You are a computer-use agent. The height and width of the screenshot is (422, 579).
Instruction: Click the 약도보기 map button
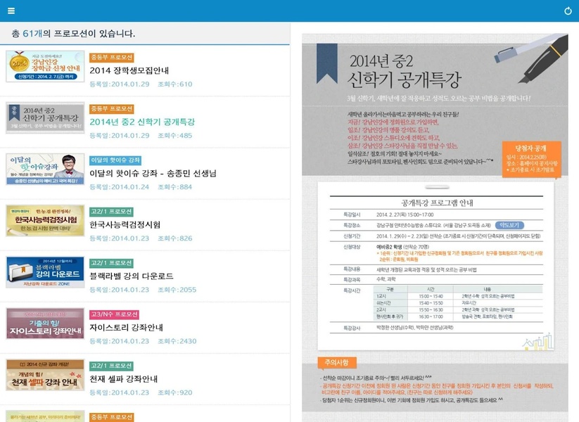pos(509,225)
